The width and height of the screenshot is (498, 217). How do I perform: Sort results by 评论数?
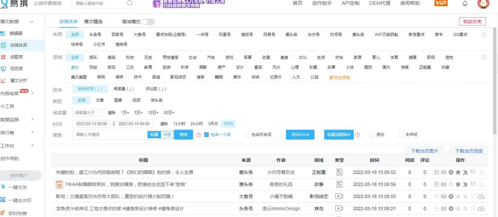click(x=156, y=89)
